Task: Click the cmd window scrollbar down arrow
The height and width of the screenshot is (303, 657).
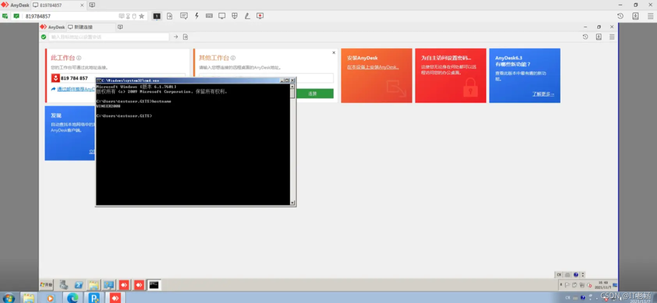Action: tap(292, 203)
